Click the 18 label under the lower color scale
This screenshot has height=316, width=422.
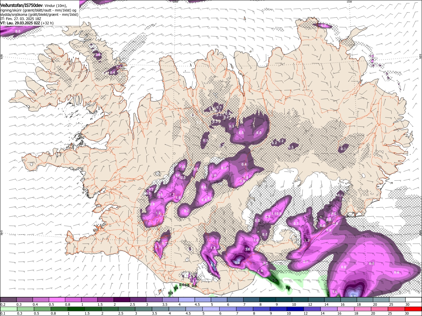click(356, 314)
